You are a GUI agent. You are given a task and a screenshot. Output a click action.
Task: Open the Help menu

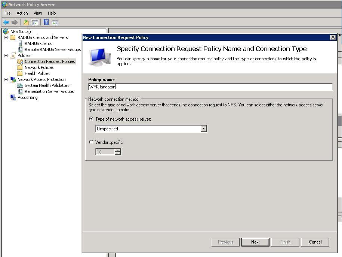tap(52, 13)
